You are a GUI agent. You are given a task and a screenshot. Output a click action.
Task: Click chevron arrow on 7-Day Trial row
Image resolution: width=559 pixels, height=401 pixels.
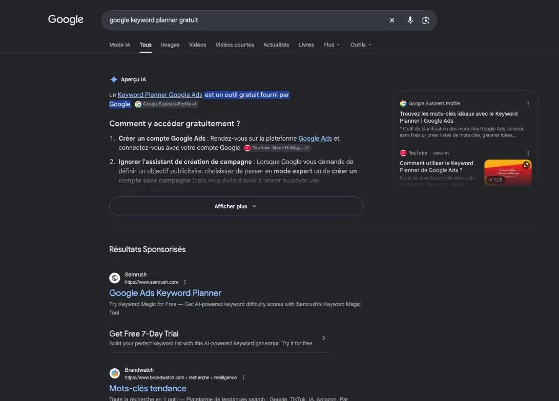click(x=324, y=338)
